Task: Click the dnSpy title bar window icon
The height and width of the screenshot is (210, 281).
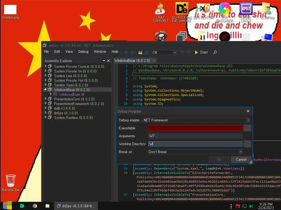Action: click(x=45, y=45)
